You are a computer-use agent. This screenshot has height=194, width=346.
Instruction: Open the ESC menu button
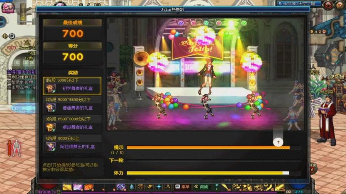[x=182, y=187]
